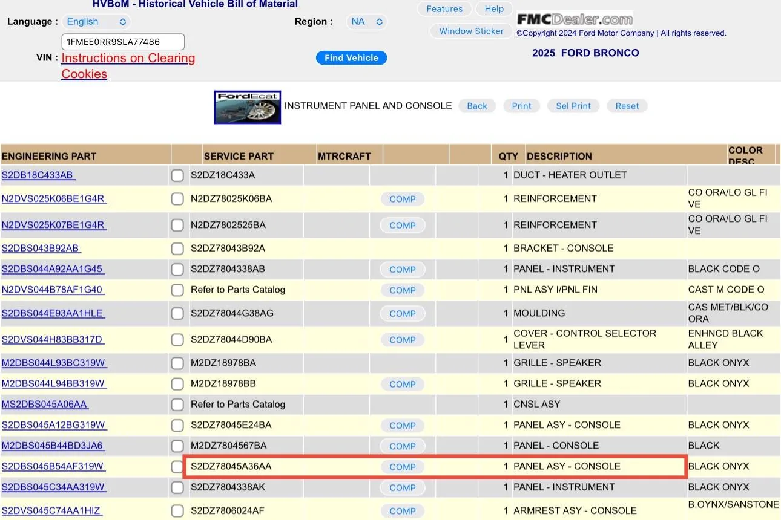
Task: Open the Window Sticker button
Action: tap(472, 31)
